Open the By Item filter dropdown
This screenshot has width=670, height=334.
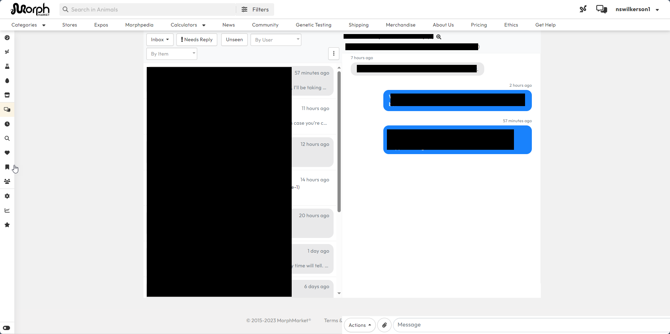(x=172, y=54)
